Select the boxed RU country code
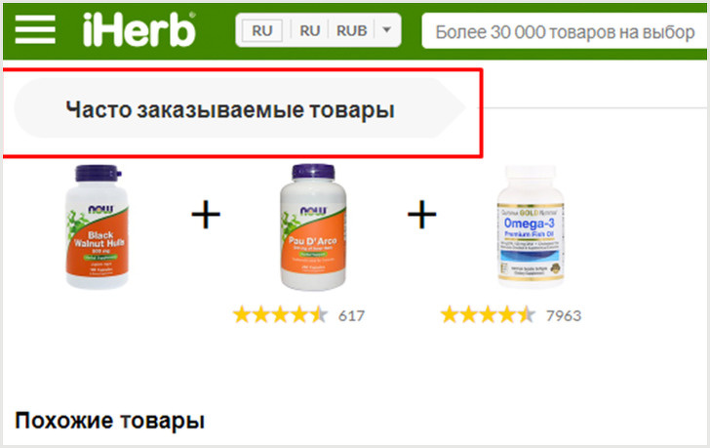710x448 pixels. pyautogui.click(x=262, y=31)
